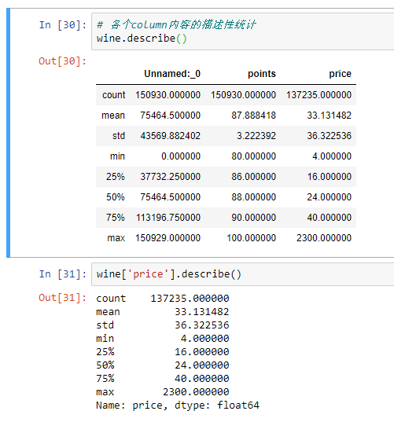Screen dimensions: 394x422
Task: Click table price mean cell 33.131482
Action: [330, 116]
